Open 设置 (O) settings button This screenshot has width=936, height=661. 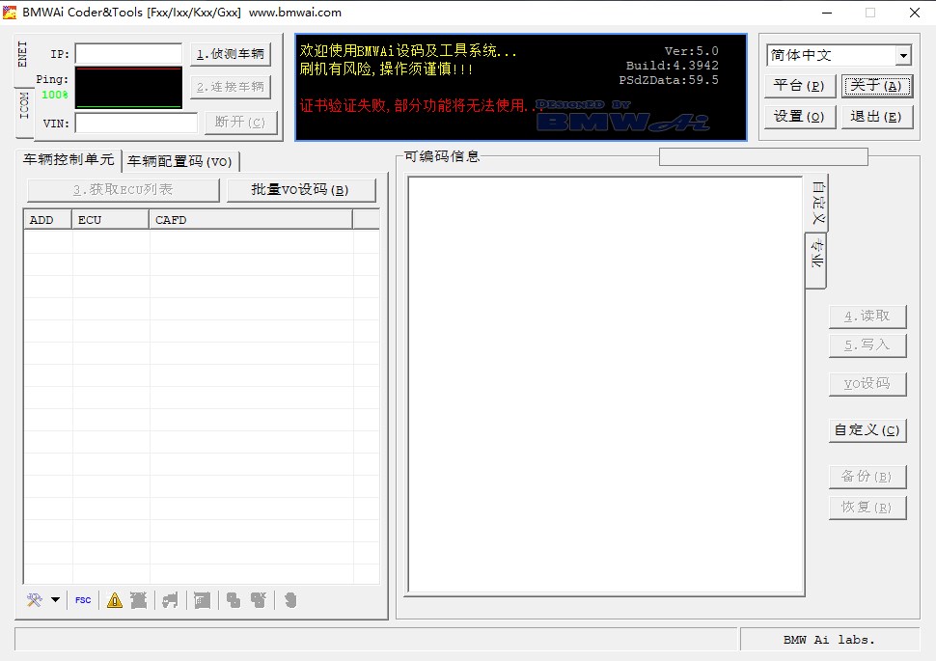(799, 117)
